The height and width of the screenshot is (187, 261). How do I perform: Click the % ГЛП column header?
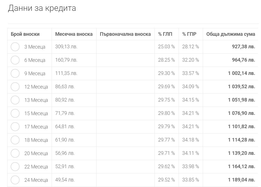(165, 34)
